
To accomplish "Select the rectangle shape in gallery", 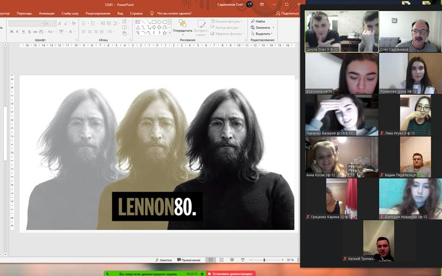I will 154,22.
